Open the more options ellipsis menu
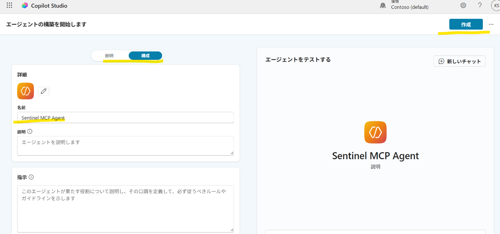 coord(491,25)
